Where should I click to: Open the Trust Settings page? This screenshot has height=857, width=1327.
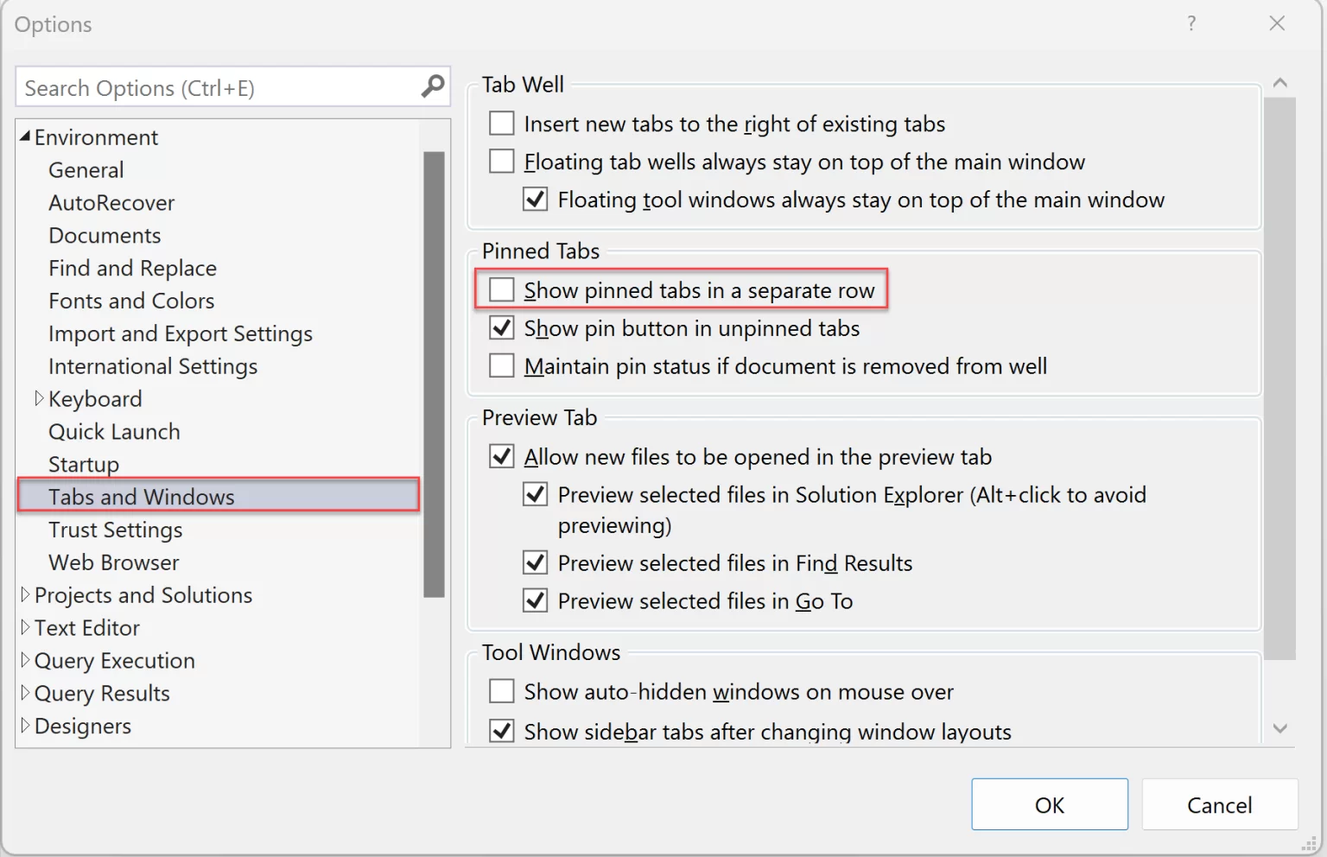tap(115, 530)
